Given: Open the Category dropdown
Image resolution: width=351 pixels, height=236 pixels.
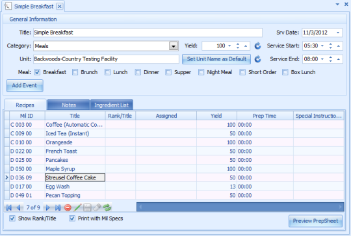Looking at the screenshot, I should 174,46.
